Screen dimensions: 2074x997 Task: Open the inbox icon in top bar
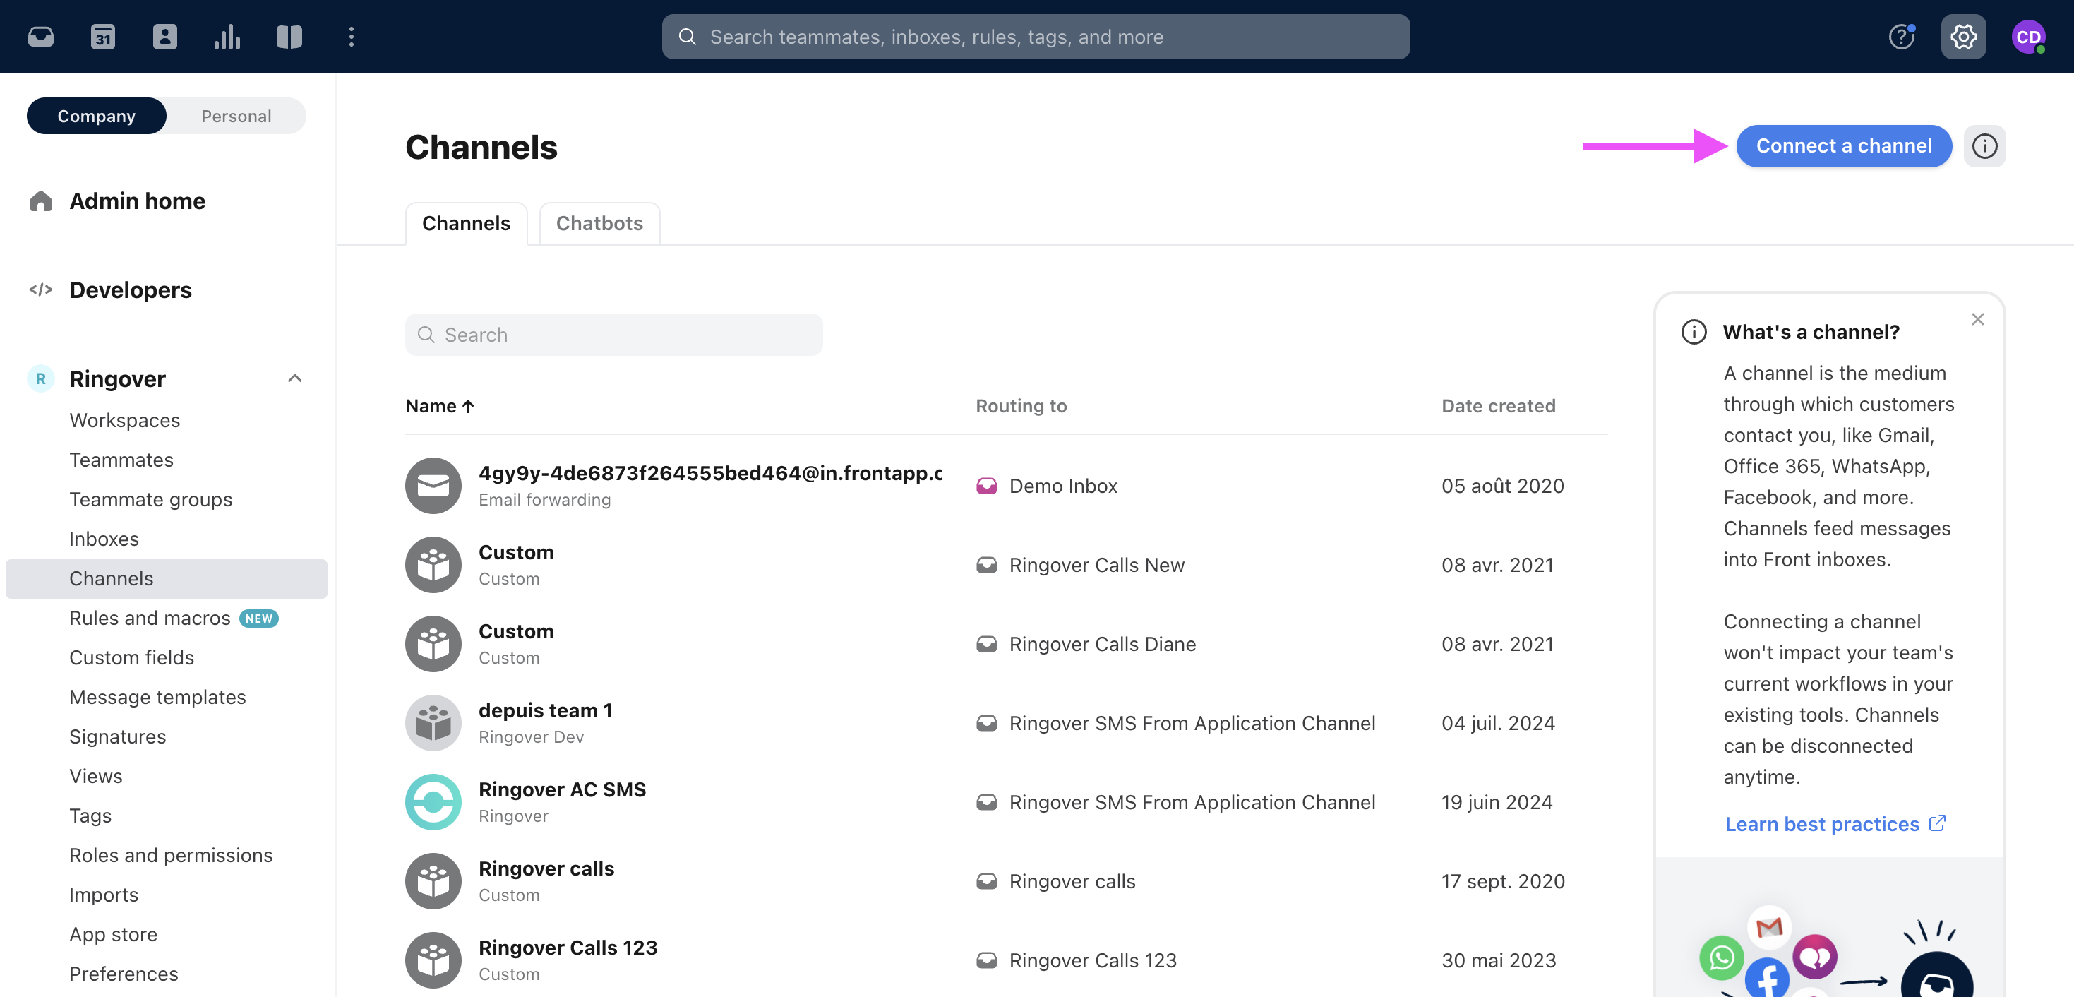pyautogui.click(x=41, y=36)
